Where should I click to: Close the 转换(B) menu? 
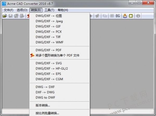click(36, 10)
